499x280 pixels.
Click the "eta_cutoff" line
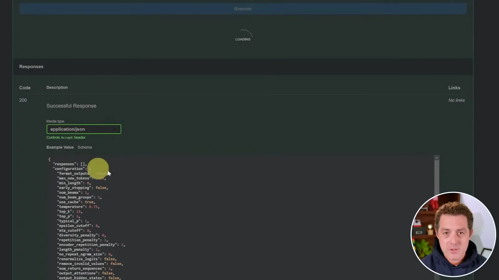click(74, 231)
